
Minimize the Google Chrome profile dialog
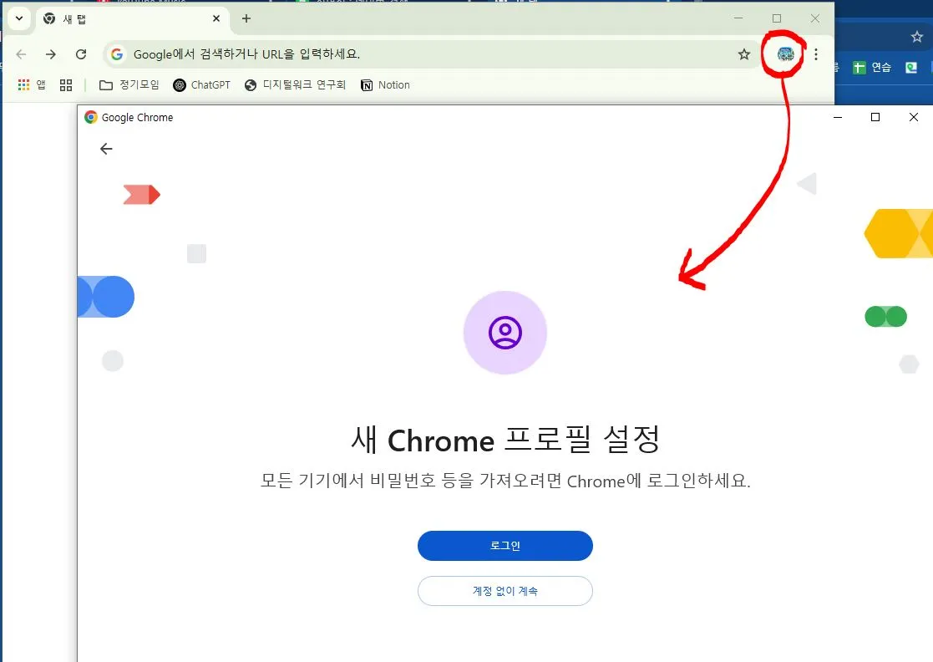838,117
